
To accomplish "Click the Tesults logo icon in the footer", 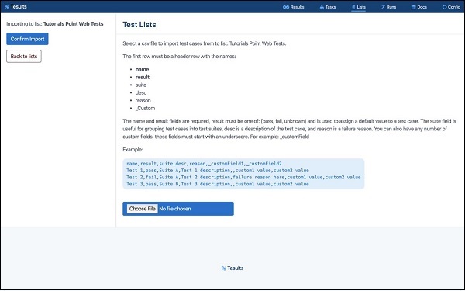I will pos(224,268).
